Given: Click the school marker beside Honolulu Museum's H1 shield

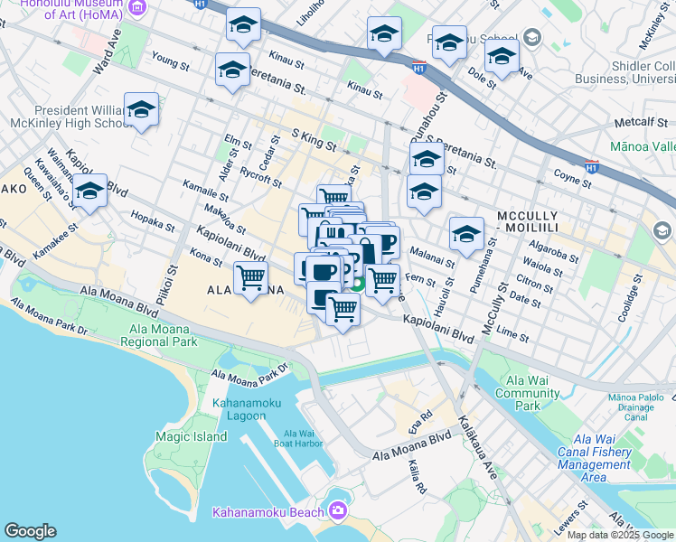Looking at the screenshot, I should (243, 26).
